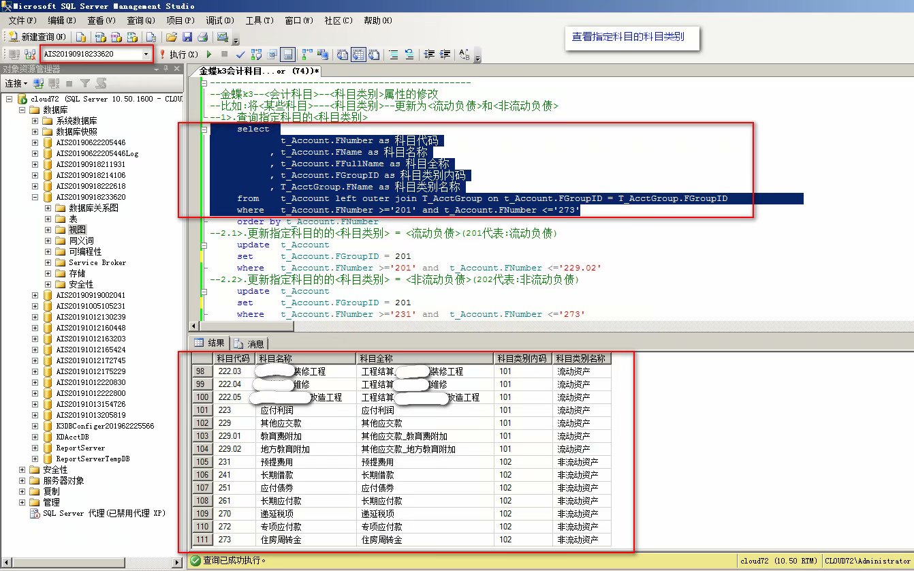The height and width of the screenshot is (571, 914).
Task: Click the 执行(X) button
Action: (178, 55)
